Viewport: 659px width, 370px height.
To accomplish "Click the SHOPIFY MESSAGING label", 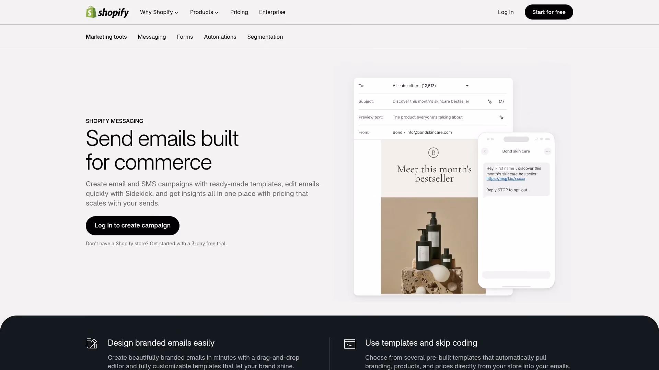I will (114, 121).
